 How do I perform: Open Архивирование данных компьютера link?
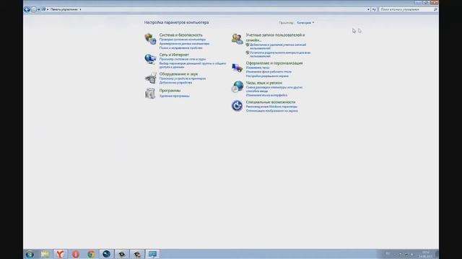[x=184, y=43]
